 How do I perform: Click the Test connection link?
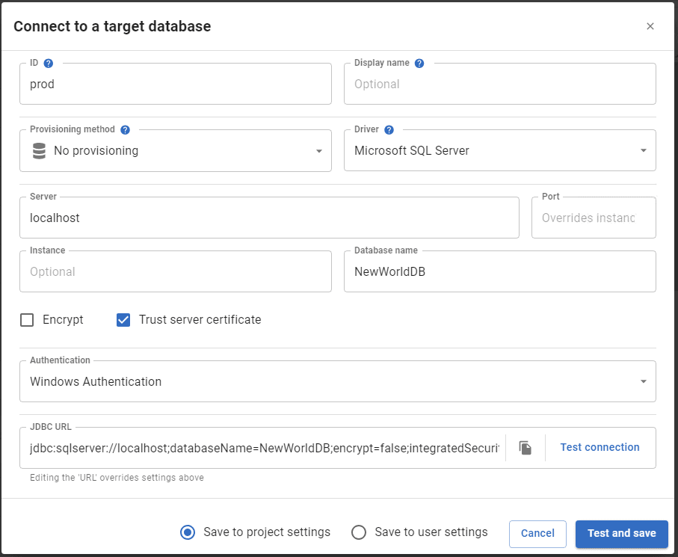pyautogui.click(x=600, y=447)
